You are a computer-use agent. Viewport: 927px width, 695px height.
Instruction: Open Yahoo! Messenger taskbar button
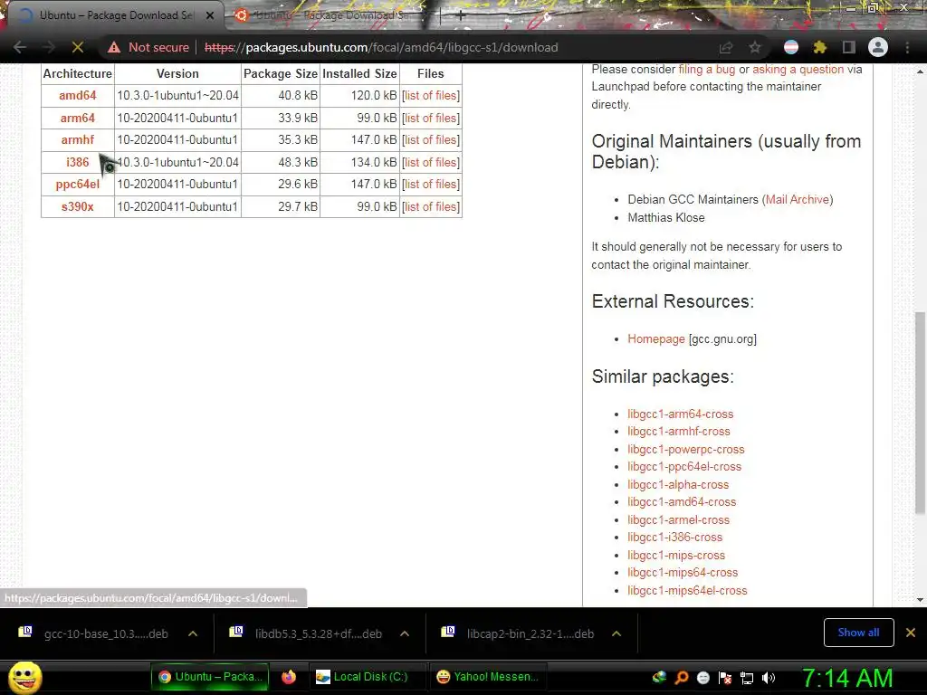(488, 677)
